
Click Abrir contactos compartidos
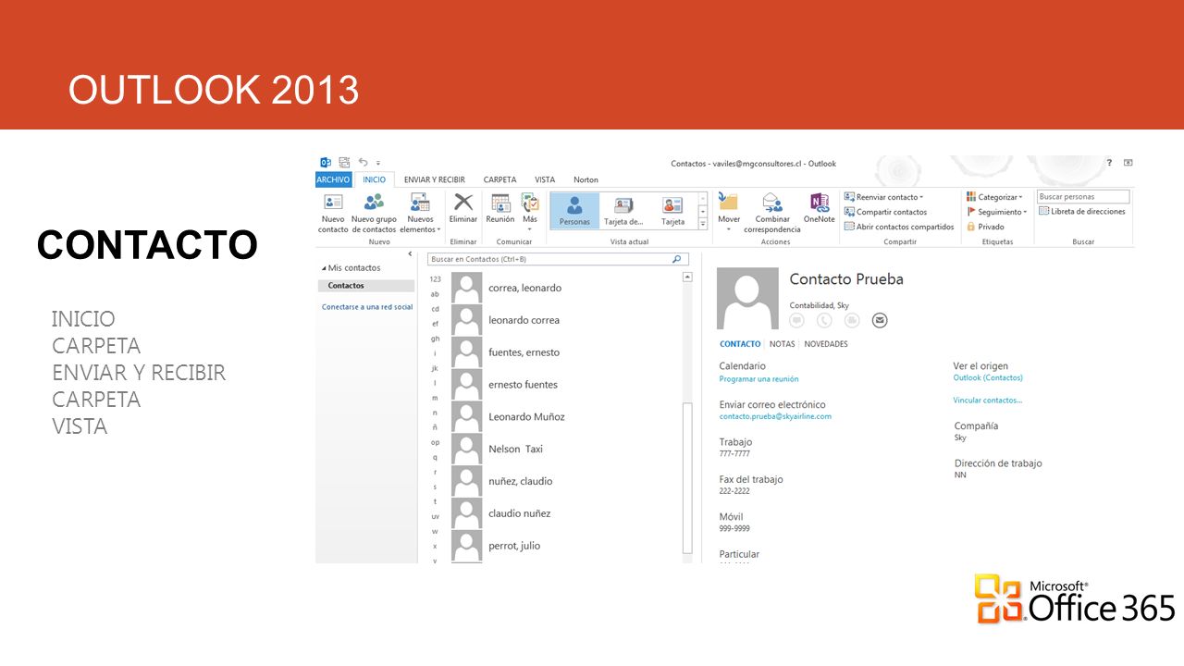pyautogui.click(x=899, y=227)
